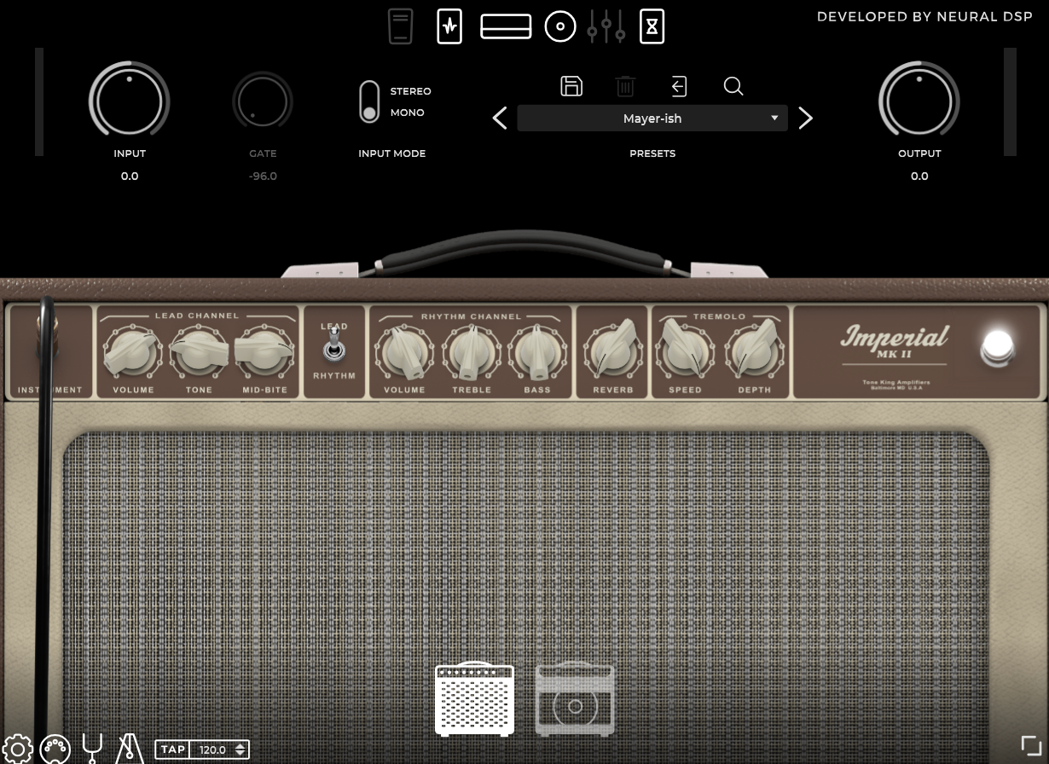This screenshot has width=1049, height=764.
Task: Open the MIDI settings
Action: (55, 748)
